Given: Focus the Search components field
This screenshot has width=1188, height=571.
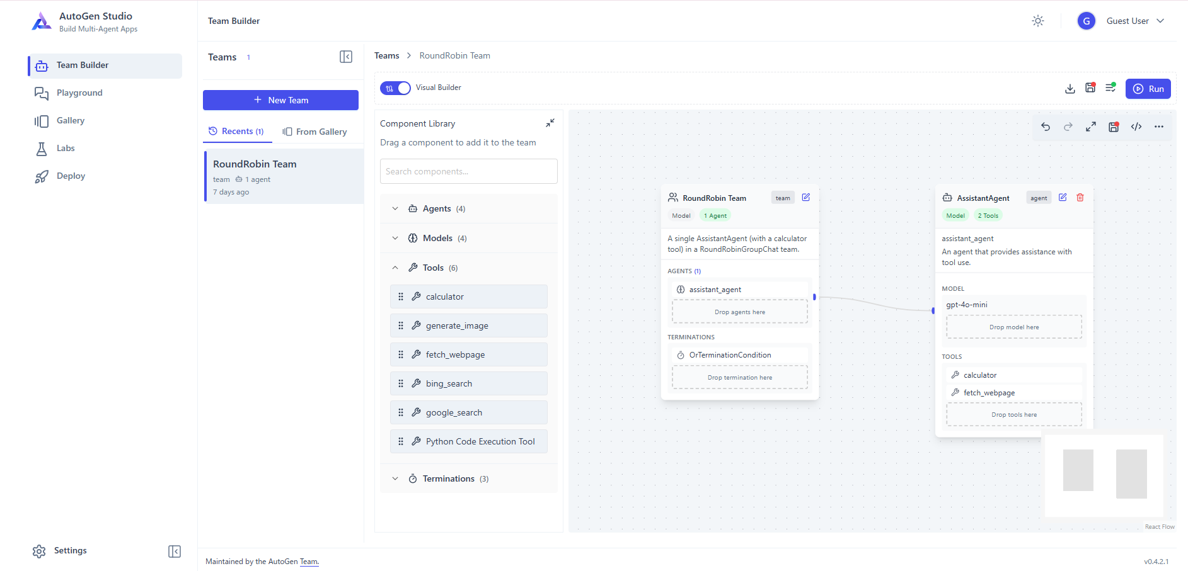Looking at the screenshot, I should (x=468, y=171).
